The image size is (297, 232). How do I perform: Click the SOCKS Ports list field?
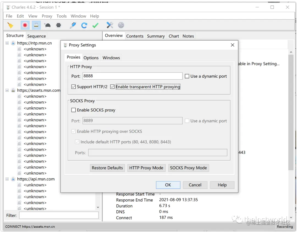[158, 153]
